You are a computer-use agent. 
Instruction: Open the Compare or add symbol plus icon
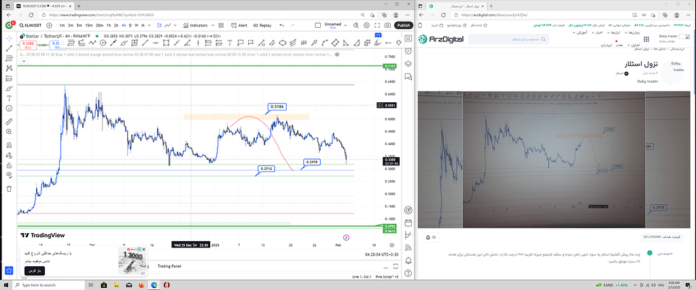(49, 25)
